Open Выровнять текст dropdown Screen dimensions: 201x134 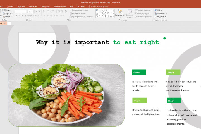point(78,13)
